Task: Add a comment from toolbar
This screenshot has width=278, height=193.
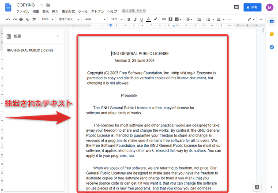Action: pos(170,19)
